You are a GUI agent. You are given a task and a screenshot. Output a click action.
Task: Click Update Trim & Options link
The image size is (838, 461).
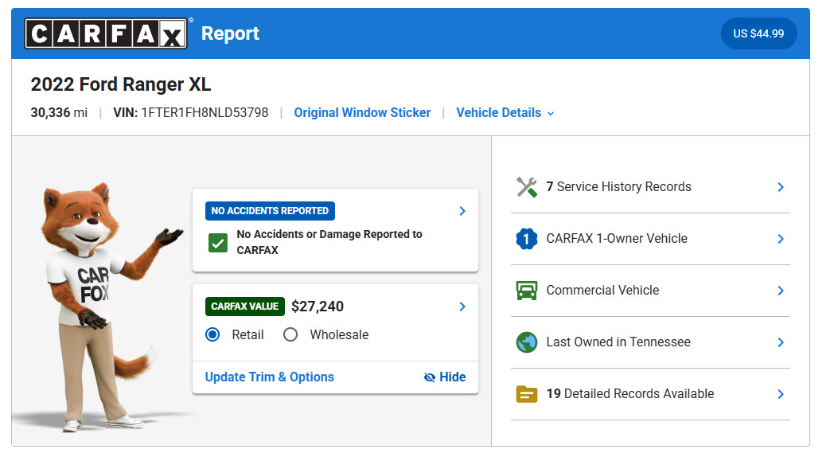(x=269, y=377)
